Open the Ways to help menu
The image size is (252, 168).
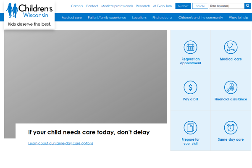pos(239,18)
